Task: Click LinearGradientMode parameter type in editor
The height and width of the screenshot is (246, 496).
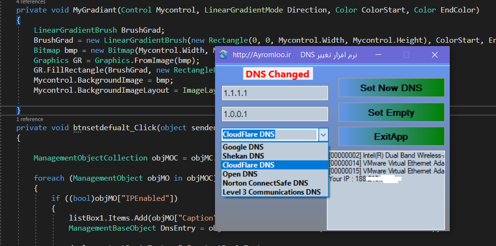Action: pyautogui.click(x=244, y=10)
